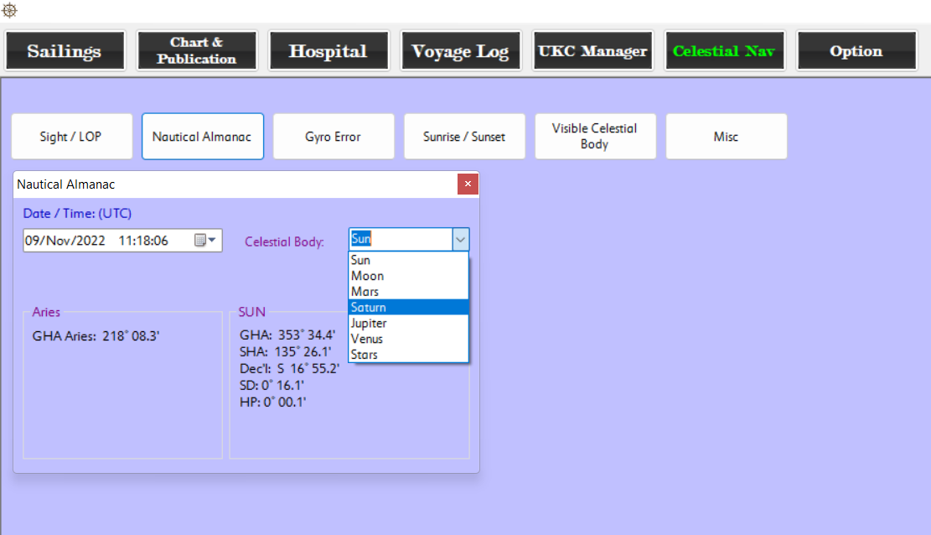Open the date picker calendar icon
The image size is (931, 535).
tap(205, 241)
